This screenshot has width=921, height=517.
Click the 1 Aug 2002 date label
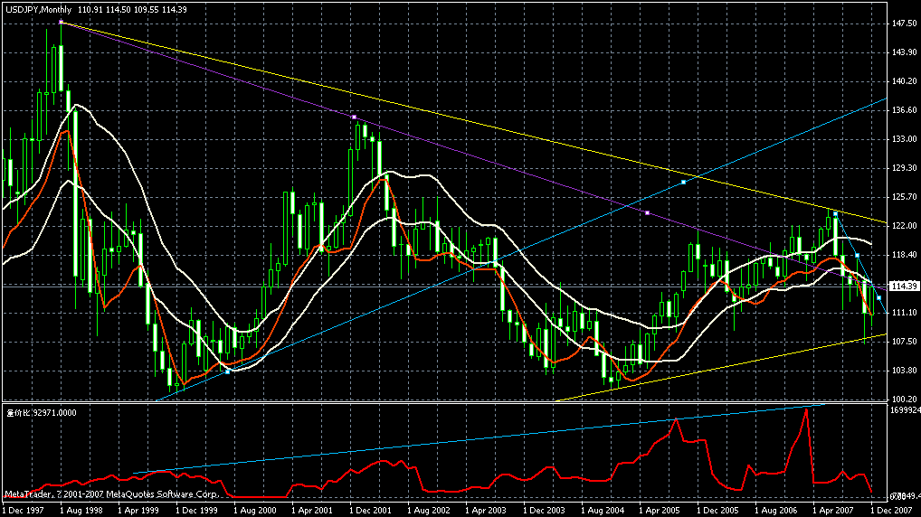(429, 511)
